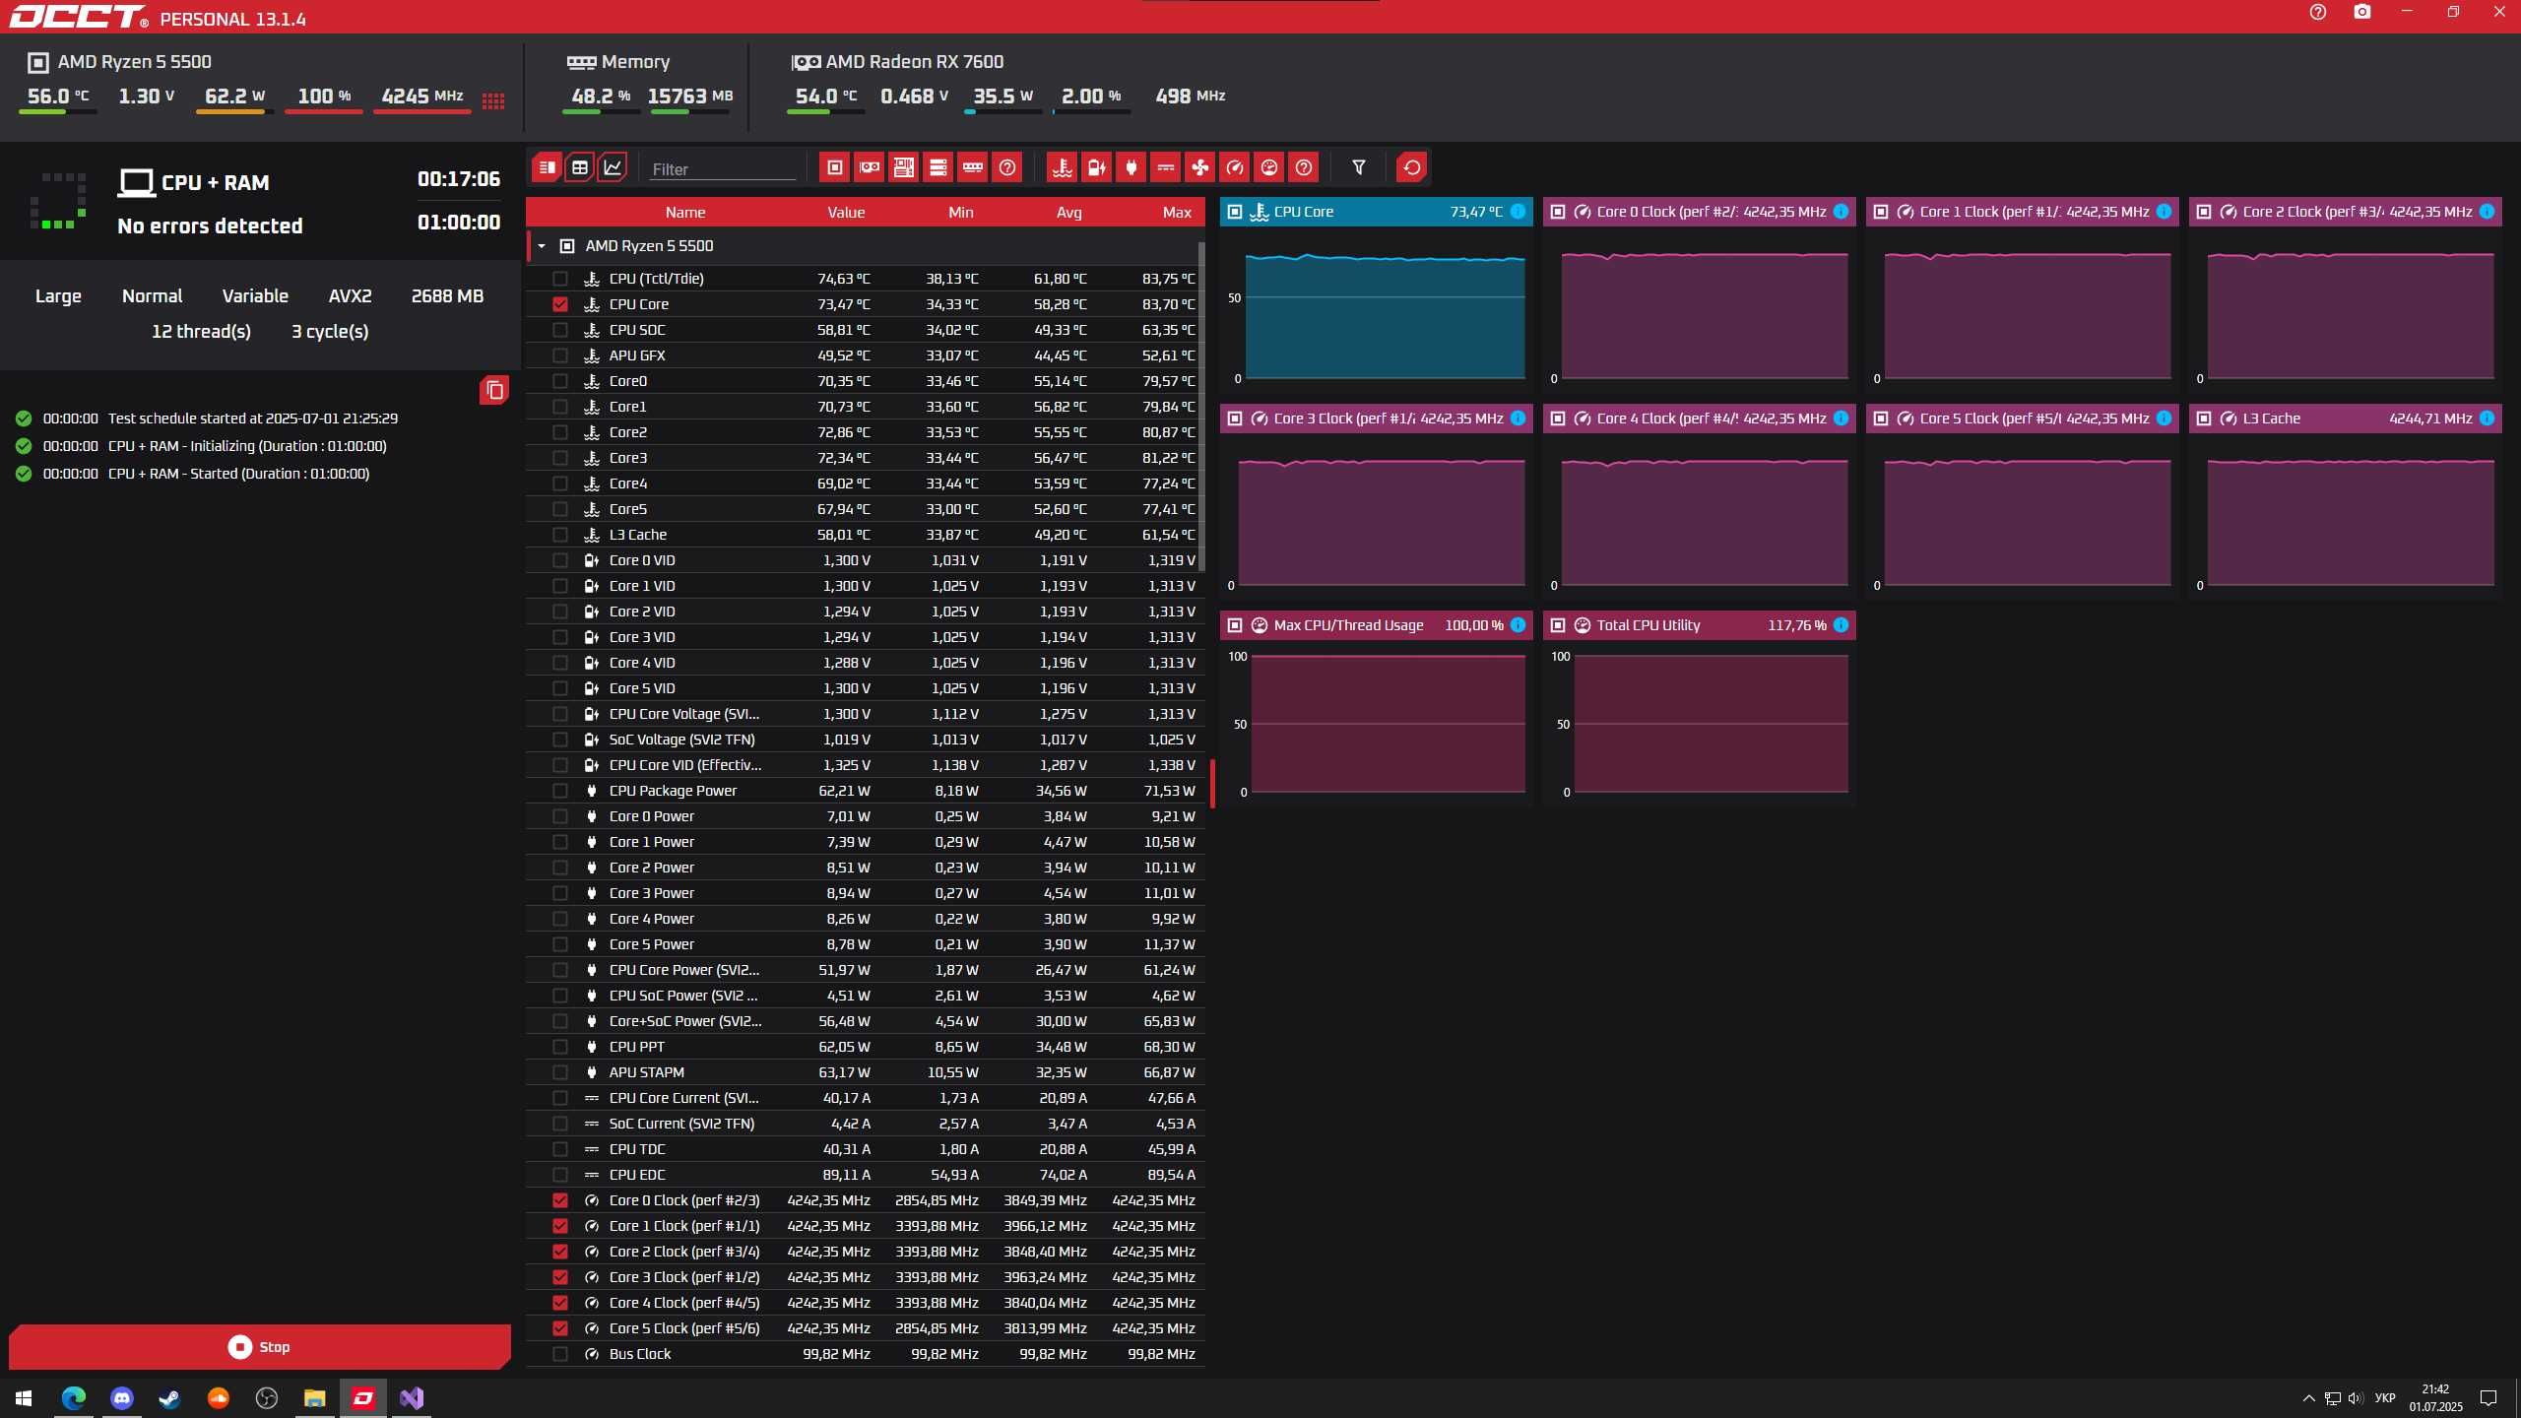Show hidden system tray icons chevron
The width and height of the screenshot is (2521, 1418).
tap(2308, 1398)
